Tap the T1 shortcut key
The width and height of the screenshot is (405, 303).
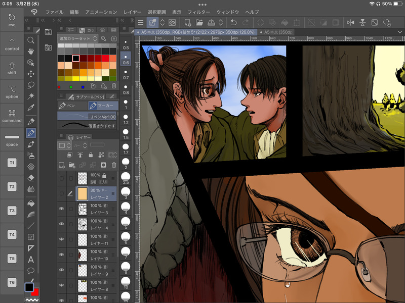[x=12, y=163]
